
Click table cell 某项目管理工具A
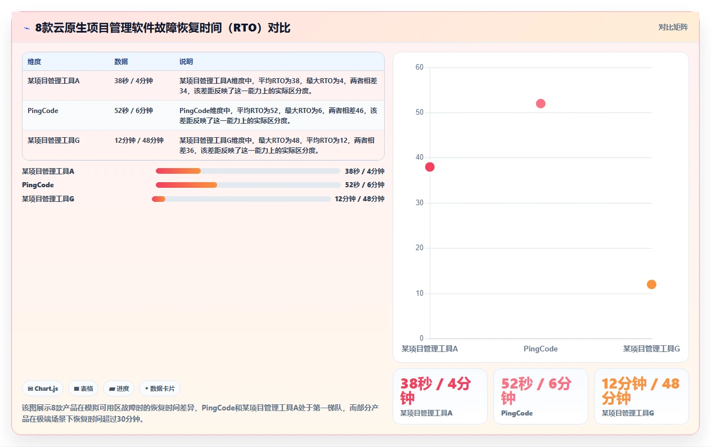point(53,81)
